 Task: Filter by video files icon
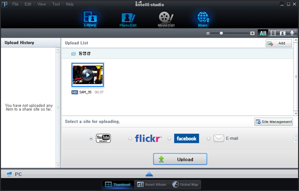(273, 33)
